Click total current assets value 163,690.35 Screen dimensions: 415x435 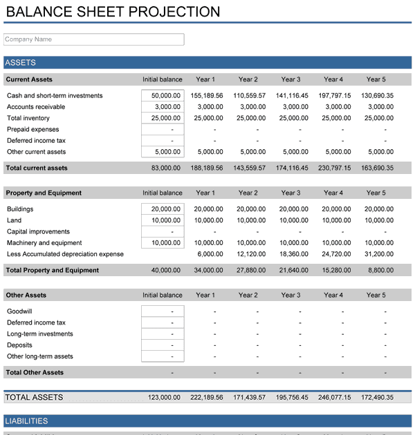point(377,168)
